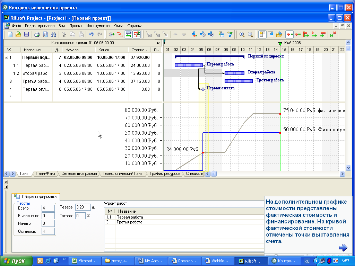Collapse the table pane with double-chevron button

[x=158, y=43]
